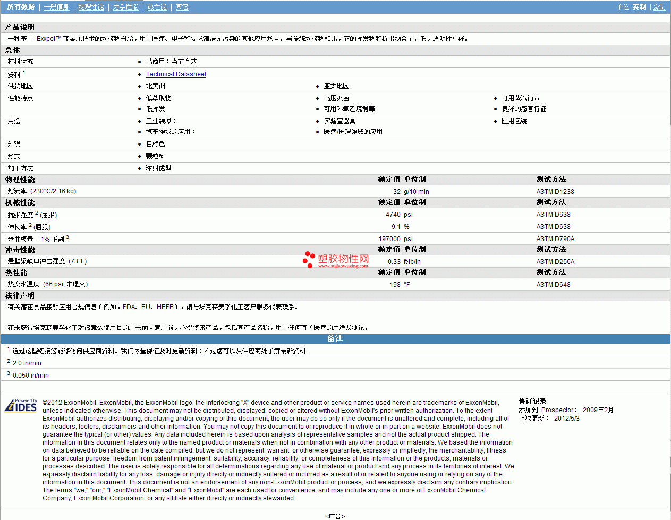Image resolution: width=671 pixels, height=520 pixels.
Task: Select the 亚太地区 region entry
Action: [336, 86]
